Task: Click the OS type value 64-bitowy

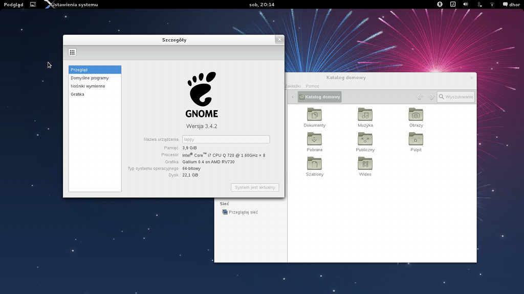Action: tap(191, 168)
